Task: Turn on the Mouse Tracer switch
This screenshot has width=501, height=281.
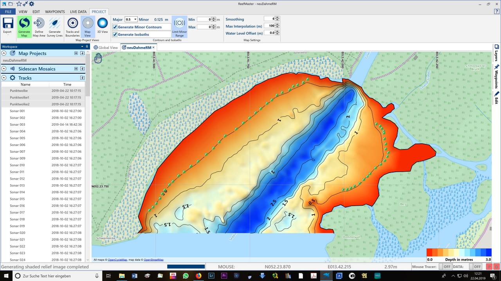Action: pos(444,267)
